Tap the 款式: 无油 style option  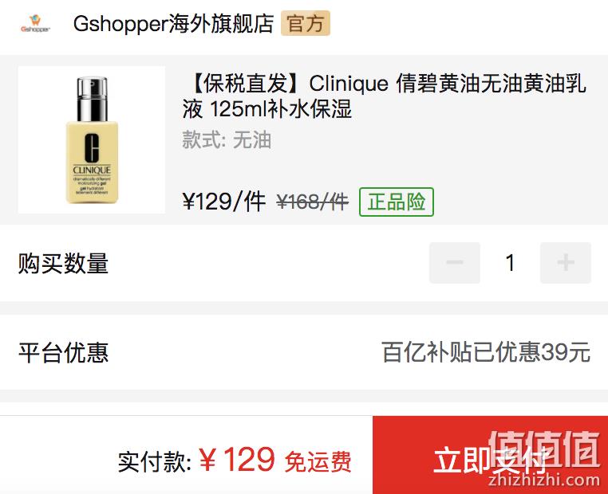pos(227,139)
